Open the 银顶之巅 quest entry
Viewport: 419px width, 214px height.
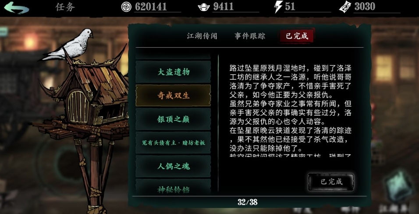173,119
